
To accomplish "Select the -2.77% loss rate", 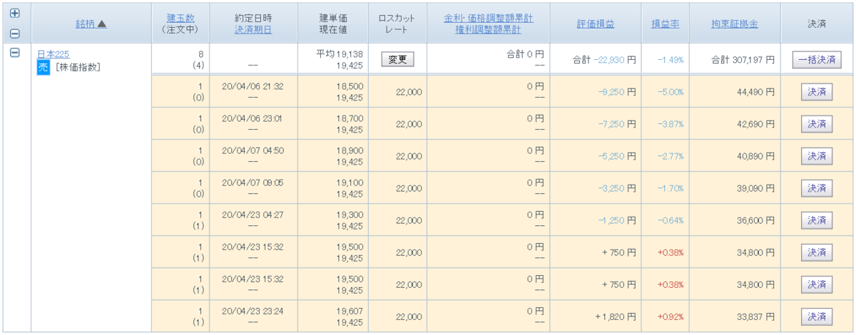I will click(x=671, y=155).
